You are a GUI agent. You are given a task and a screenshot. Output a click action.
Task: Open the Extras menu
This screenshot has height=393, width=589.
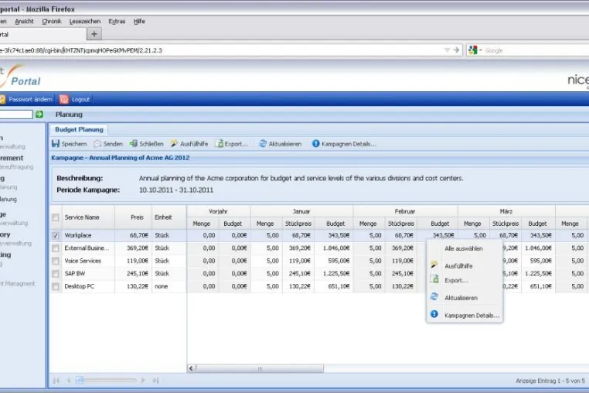click(x=117, y=22)
